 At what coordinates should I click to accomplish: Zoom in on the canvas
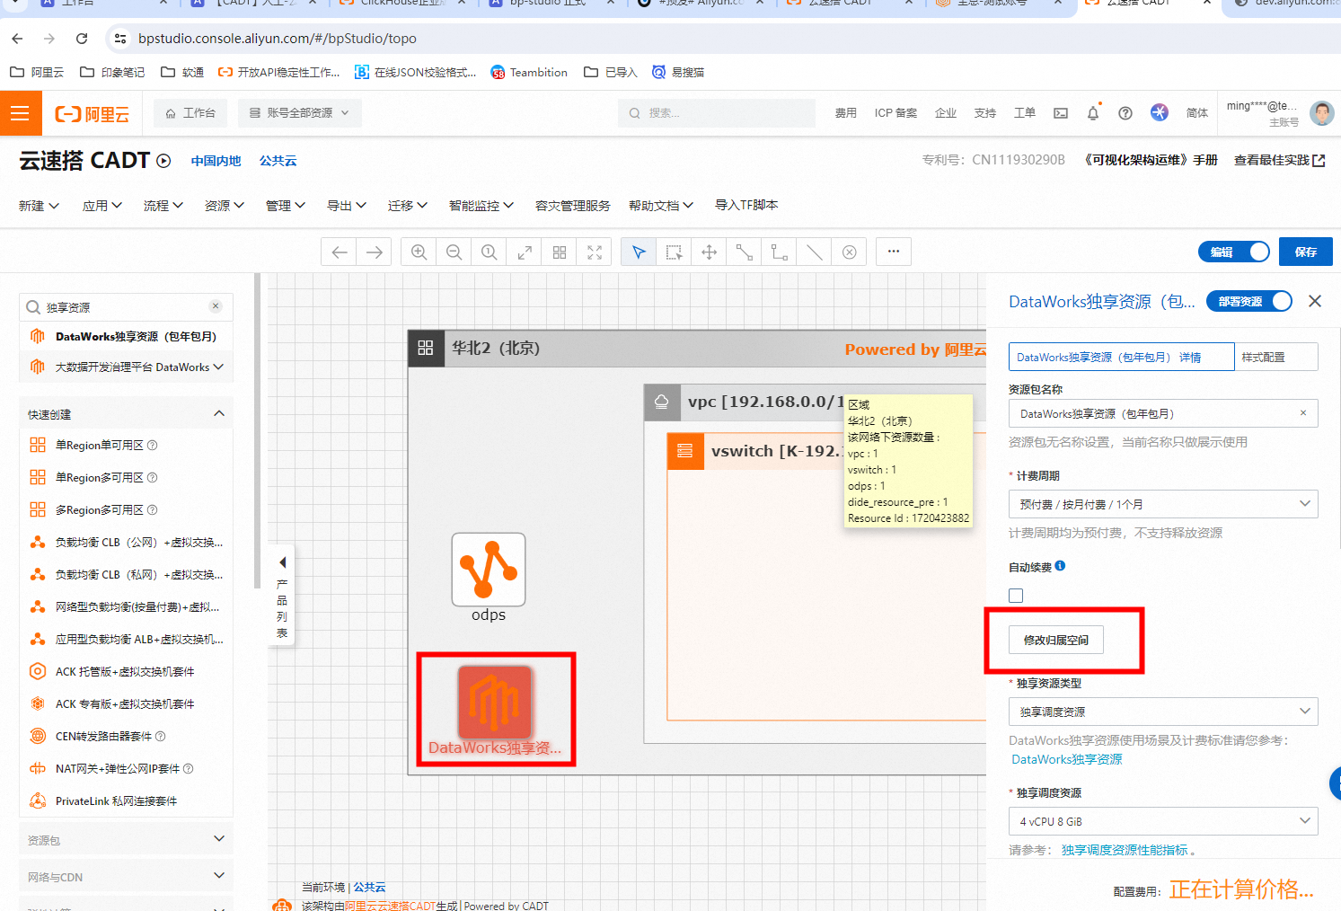coord(419,252)
